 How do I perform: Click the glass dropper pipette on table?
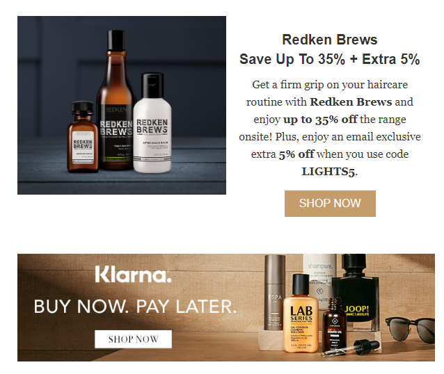[x=351, y=348]
